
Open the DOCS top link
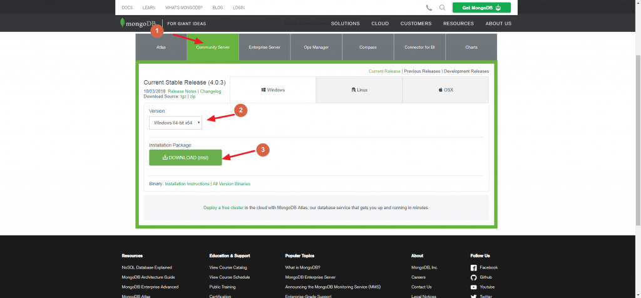pyautogui.click(x=127, y=8)
